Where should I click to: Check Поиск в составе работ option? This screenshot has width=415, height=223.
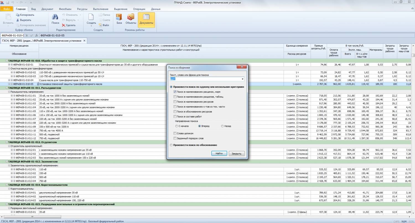[175, 117]
